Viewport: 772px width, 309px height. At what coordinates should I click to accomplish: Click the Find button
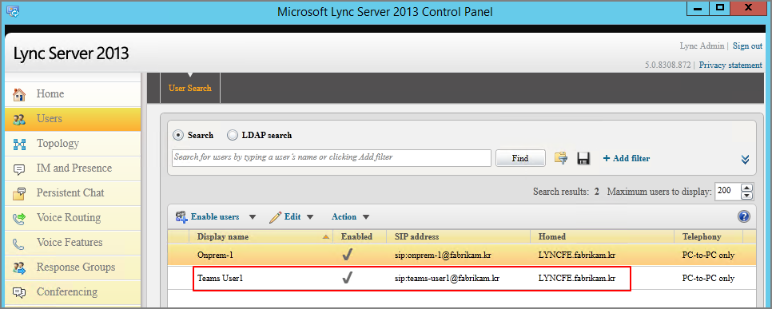[520, 158]
